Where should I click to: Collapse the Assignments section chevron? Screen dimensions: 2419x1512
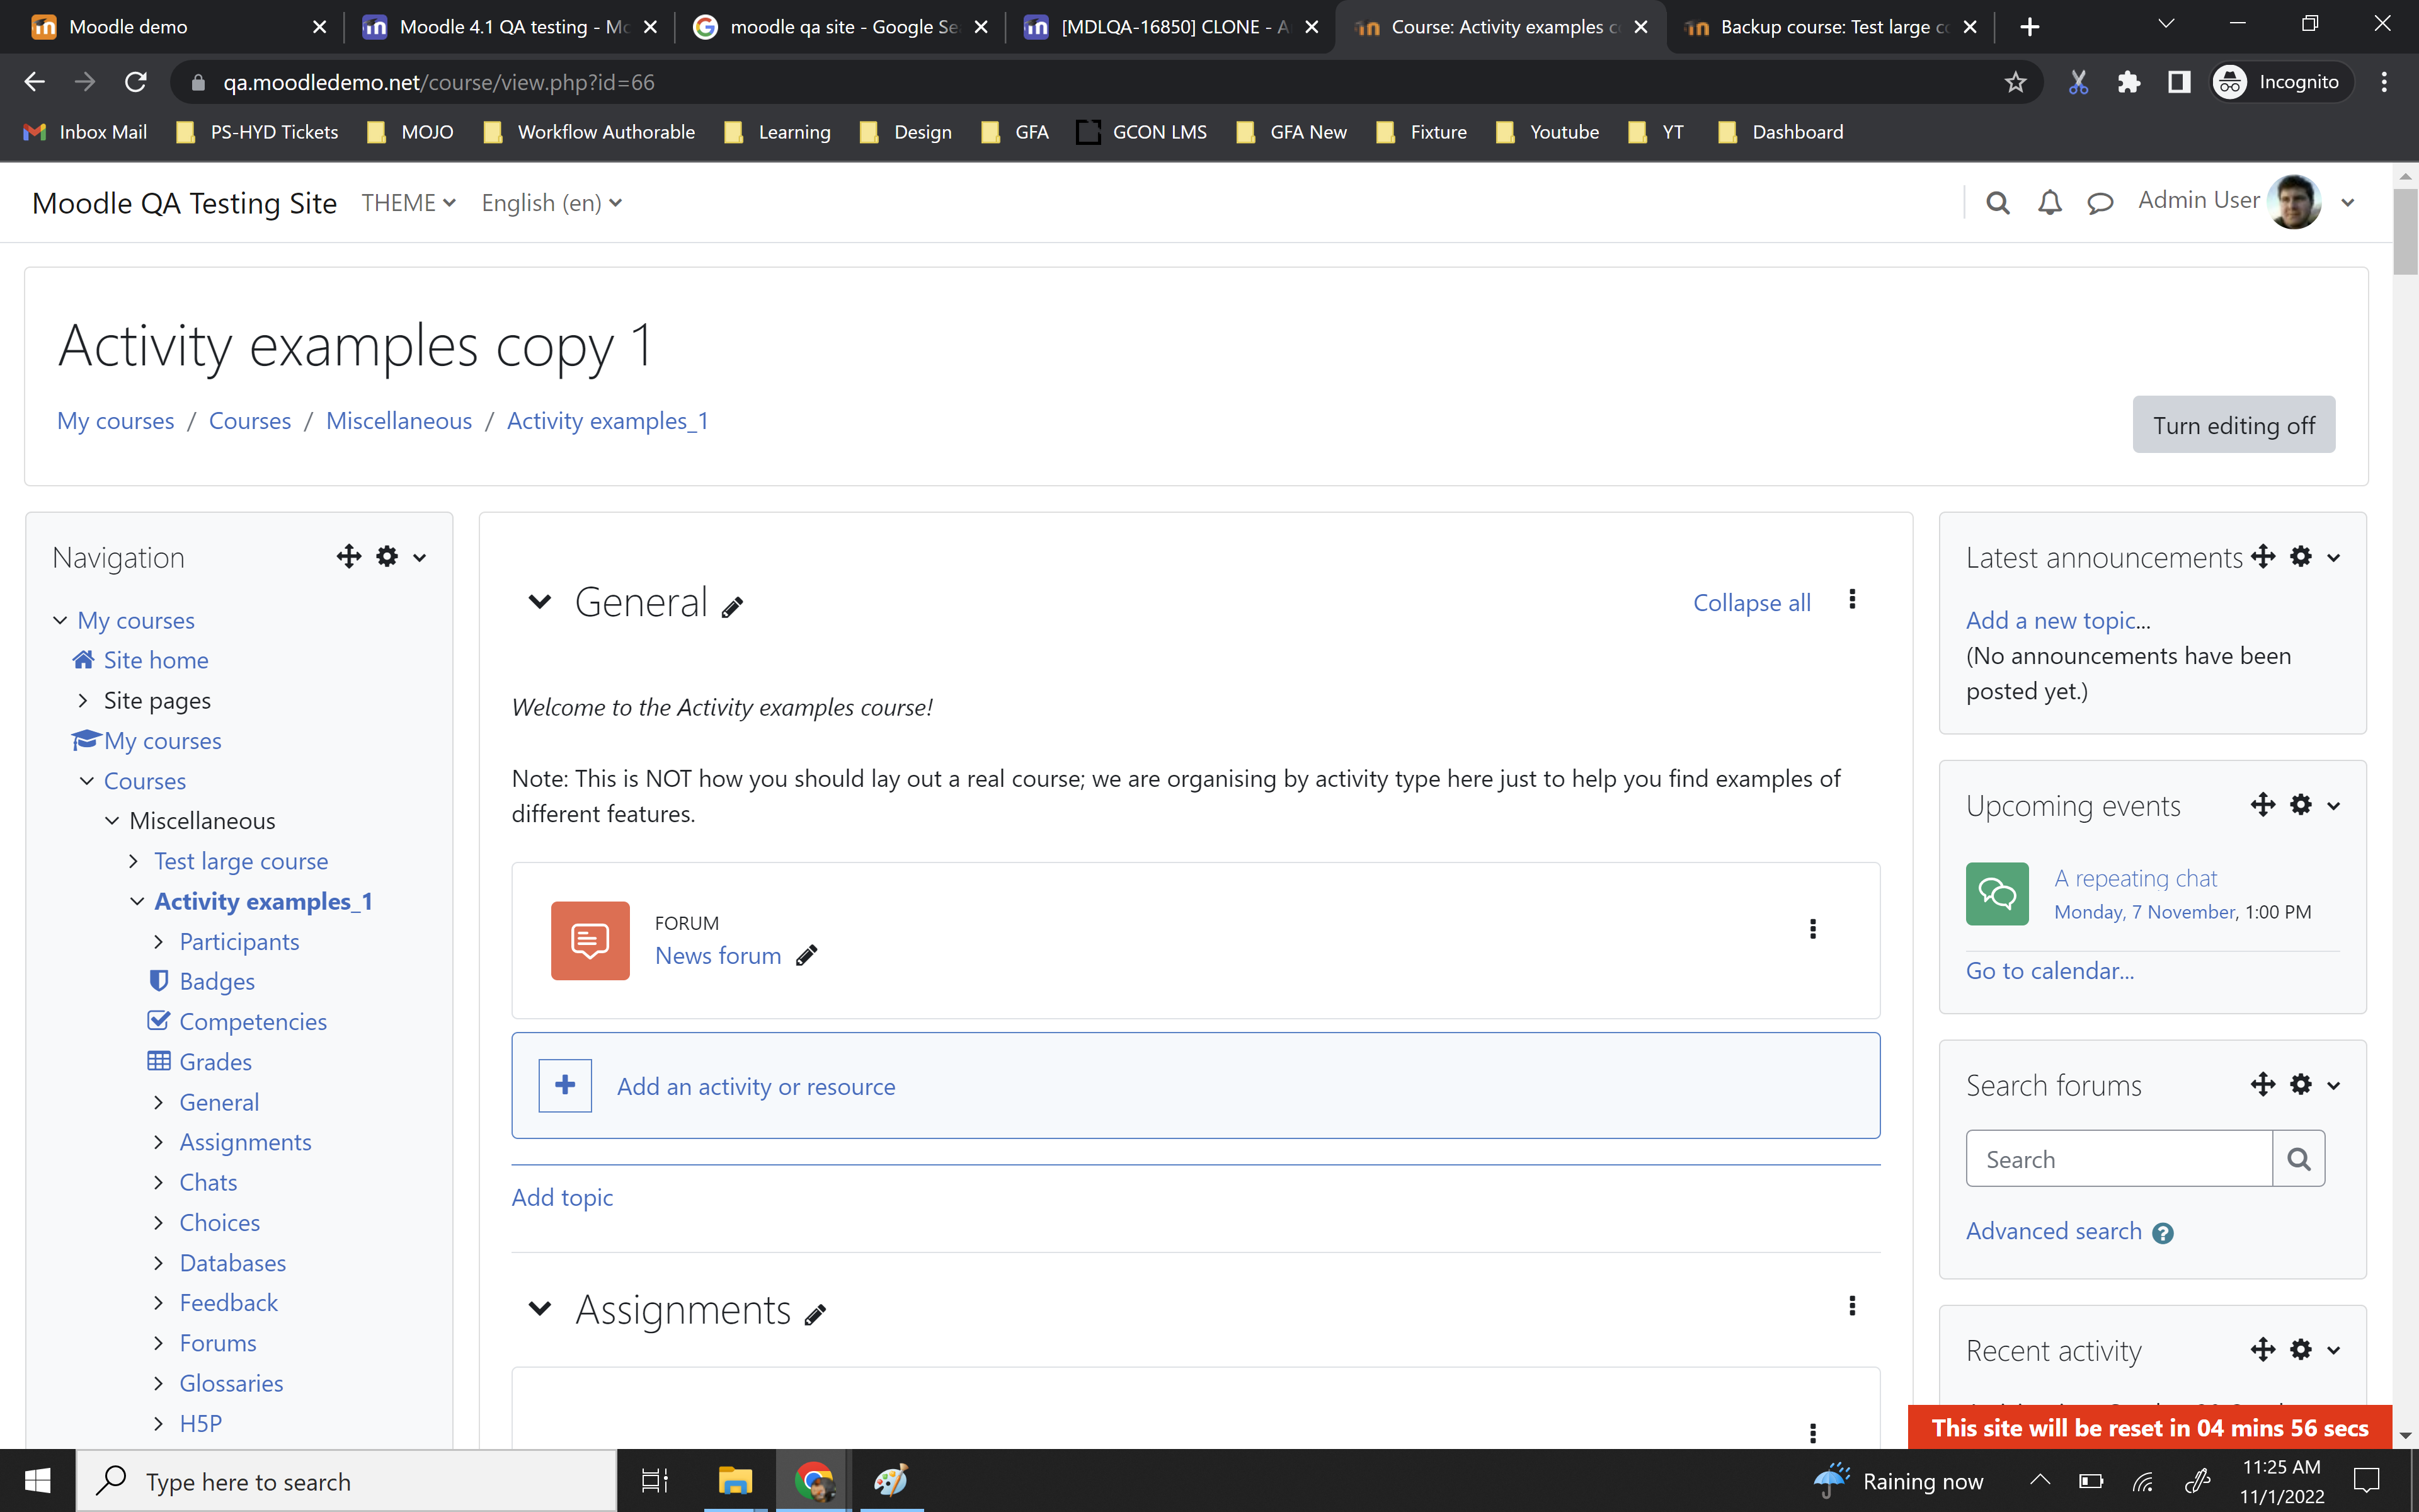pos(540,1309)
